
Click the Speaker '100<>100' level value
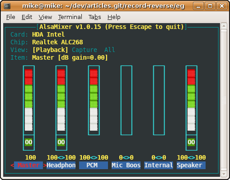click(x=192, y=157)
